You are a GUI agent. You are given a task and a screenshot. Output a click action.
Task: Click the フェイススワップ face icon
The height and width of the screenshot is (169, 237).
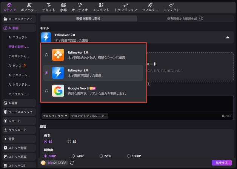click(x=5, y=112)
